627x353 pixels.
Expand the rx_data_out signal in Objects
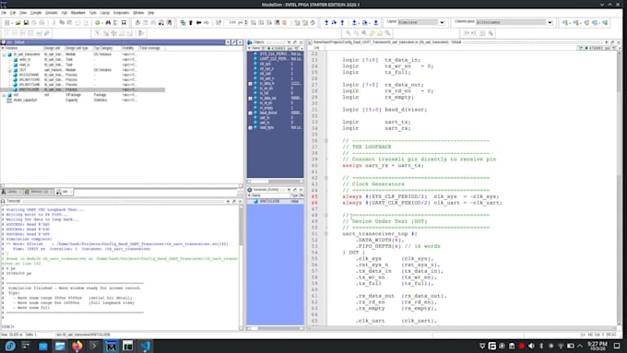point(250,99)
